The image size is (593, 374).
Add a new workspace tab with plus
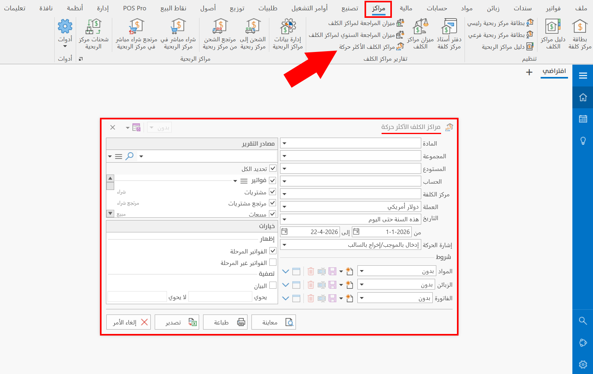click(x=529, y=72)
